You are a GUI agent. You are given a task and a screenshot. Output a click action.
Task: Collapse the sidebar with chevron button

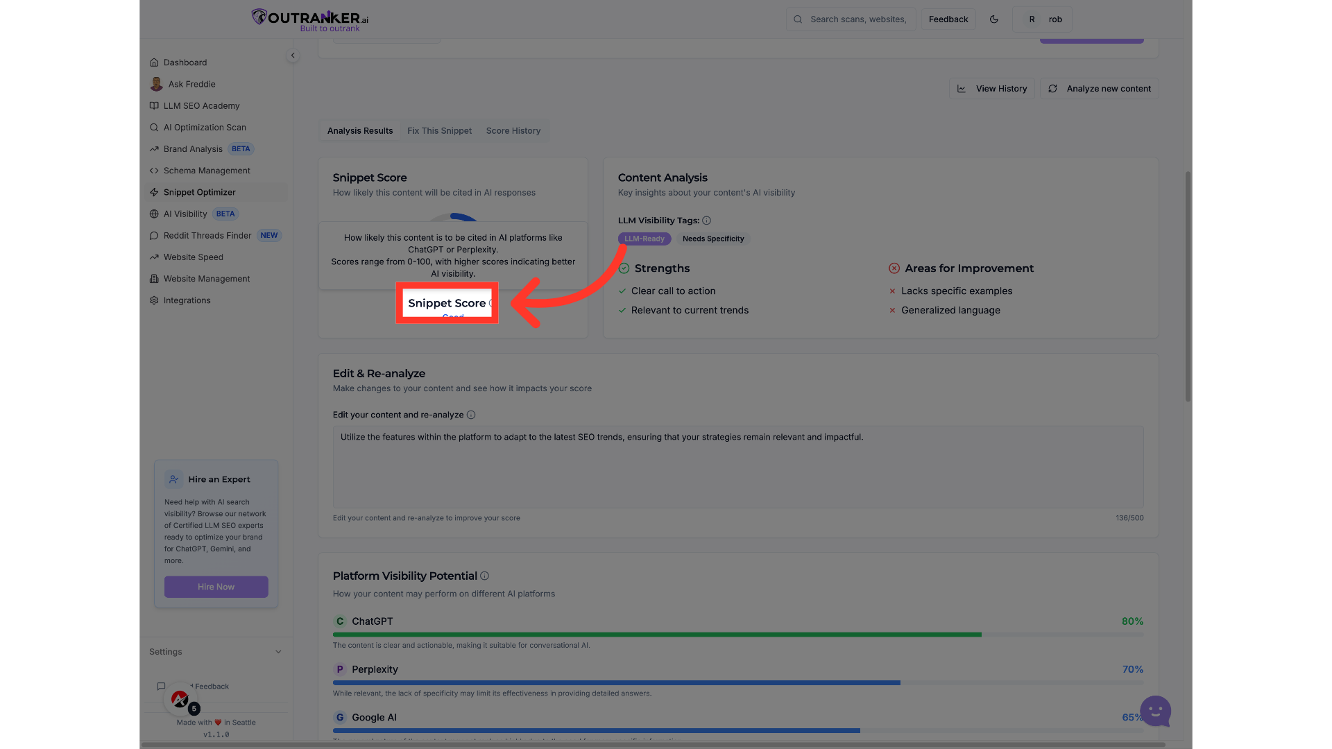[x=293, y=55]
